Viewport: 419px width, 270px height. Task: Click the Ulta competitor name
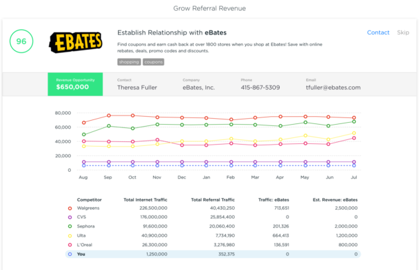pyautogui.click(x=82, y=236)
